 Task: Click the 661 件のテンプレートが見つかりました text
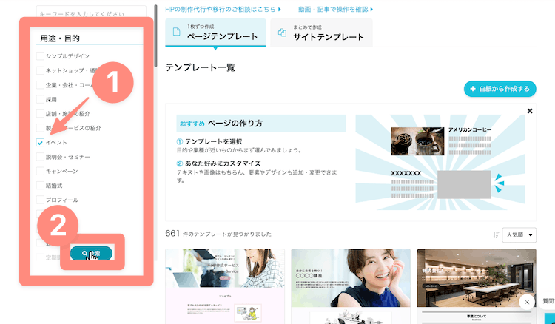pyautogui.click(x=218, y=234)
